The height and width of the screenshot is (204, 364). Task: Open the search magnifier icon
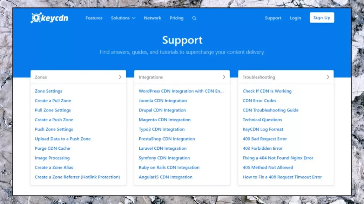pos(194,18)
